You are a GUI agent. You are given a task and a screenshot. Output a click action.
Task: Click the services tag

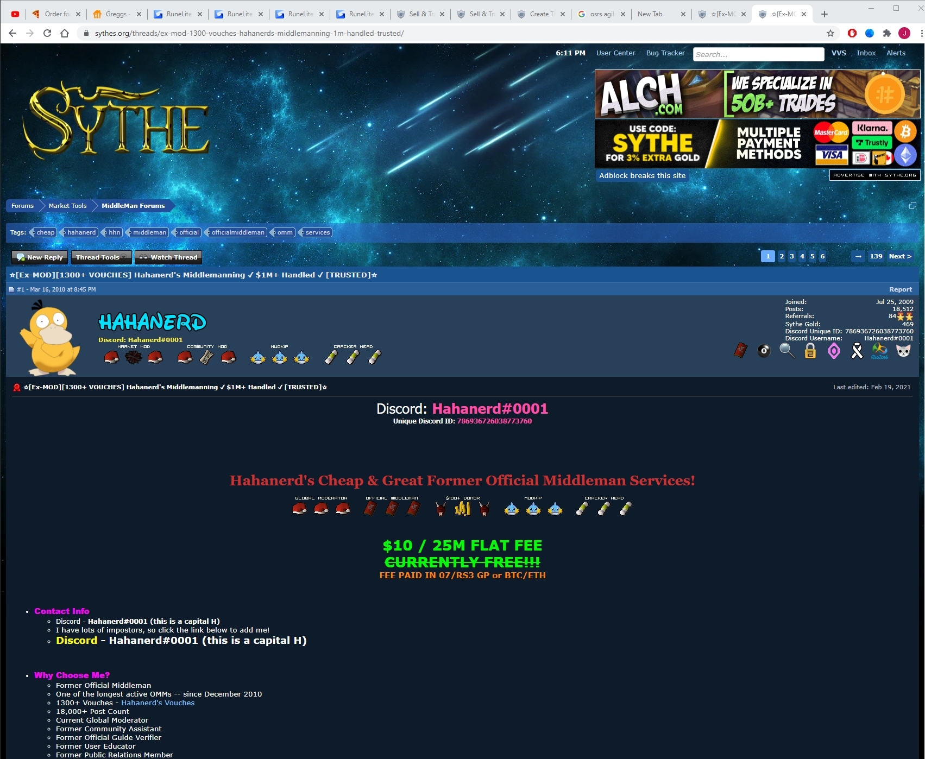pyautogui.click(x=316, y=232)
